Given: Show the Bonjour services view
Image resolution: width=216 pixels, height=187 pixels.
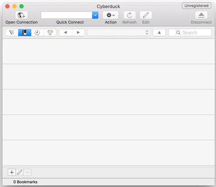Looking at the screenshot, I should [x=50, y=33].
